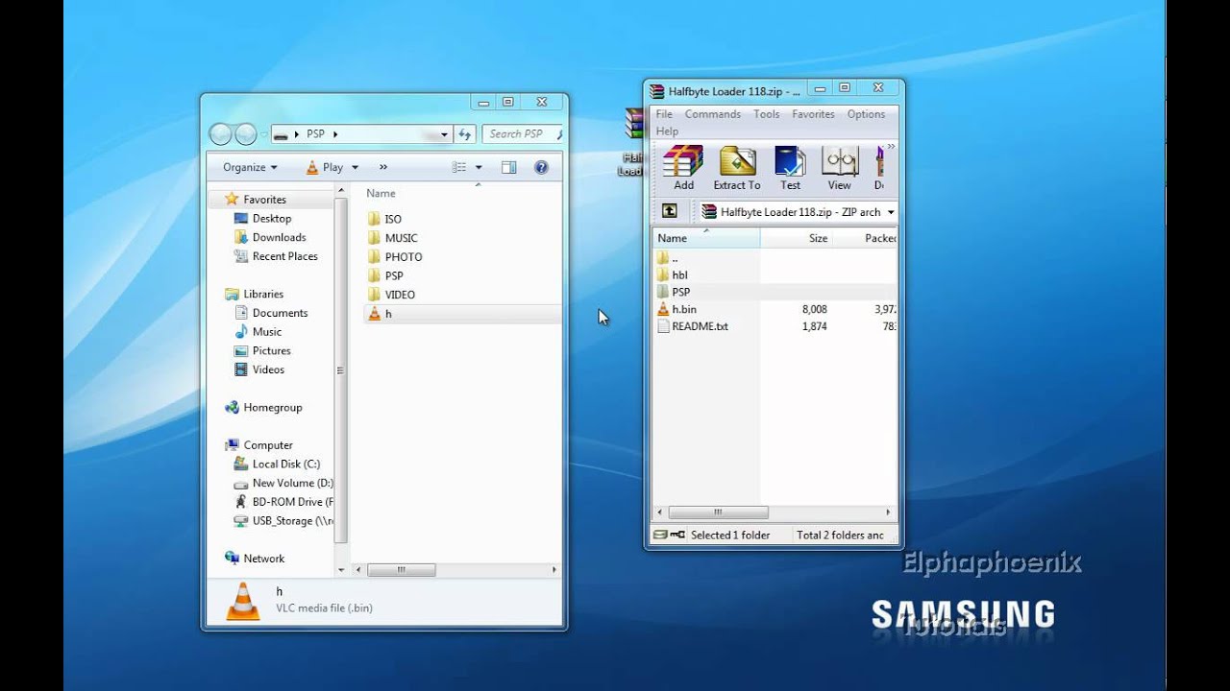Expand PSP breadcrumb arrow in address bar
The width and height of the screenshot is (1230, 691).
335,134
